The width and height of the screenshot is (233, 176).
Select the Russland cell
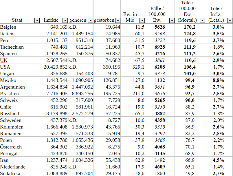(20, 113)
